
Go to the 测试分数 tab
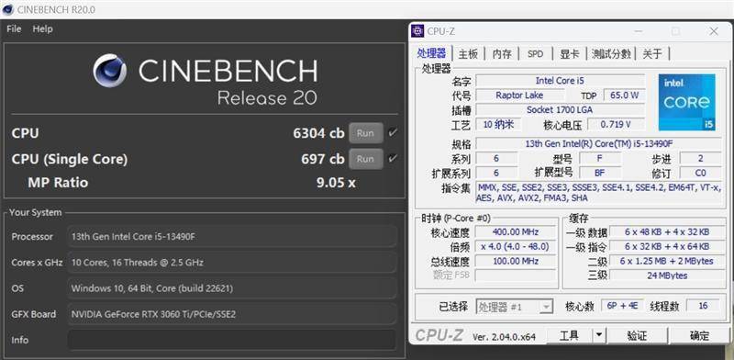611,54
